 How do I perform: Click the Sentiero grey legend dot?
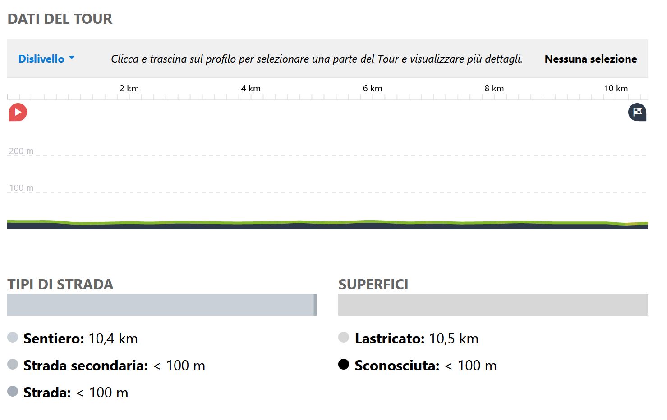click(x=13, y=337)
